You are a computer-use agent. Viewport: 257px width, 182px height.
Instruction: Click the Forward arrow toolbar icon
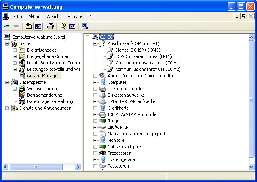click(x=16, y=26)
